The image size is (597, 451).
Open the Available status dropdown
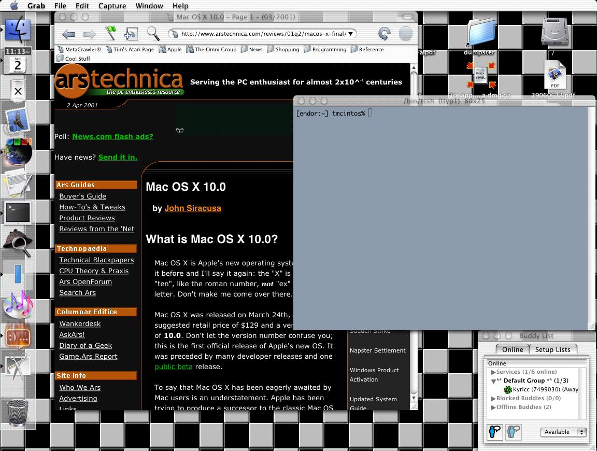(563, 432)
